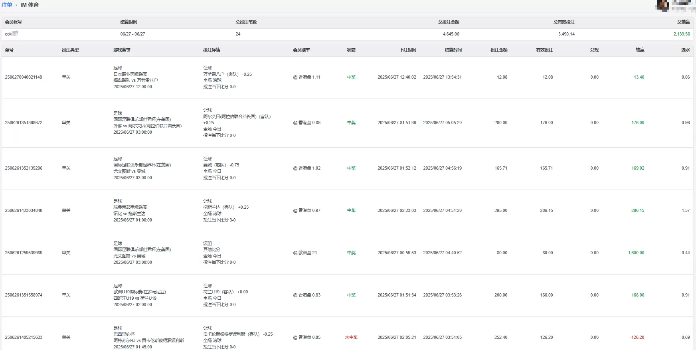Click the settlement date range 06/27 - 06/27
The height and width of the screenshot is (350, 696).
pos(133,34)
